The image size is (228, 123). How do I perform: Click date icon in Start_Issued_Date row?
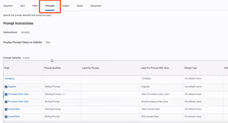click(x=6, y=109)
